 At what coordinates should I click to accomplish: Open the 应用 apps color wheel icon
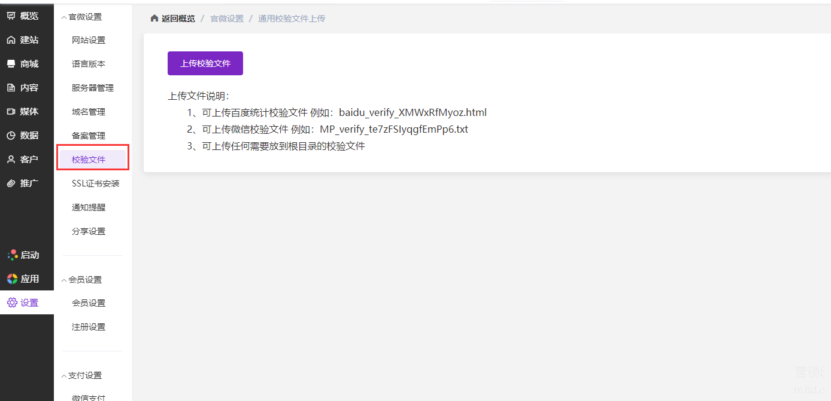[x=12, y=279]
